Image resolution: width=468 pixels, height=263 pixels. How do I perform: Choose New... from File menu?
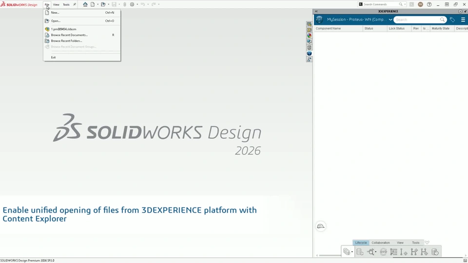tap(82, 13)
